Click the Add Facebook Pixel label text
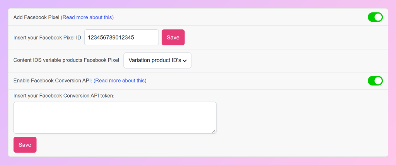 click(36, 17)
